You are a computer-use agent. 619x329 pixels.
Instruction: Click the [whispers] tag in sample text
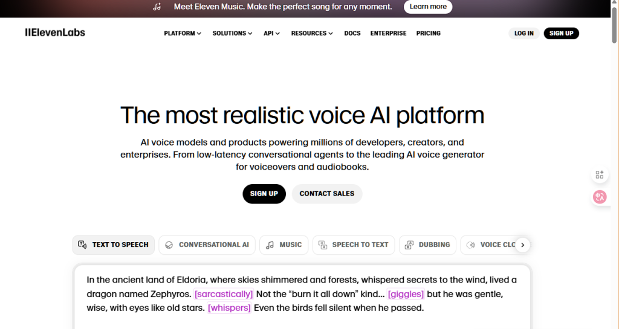[229, 308]
